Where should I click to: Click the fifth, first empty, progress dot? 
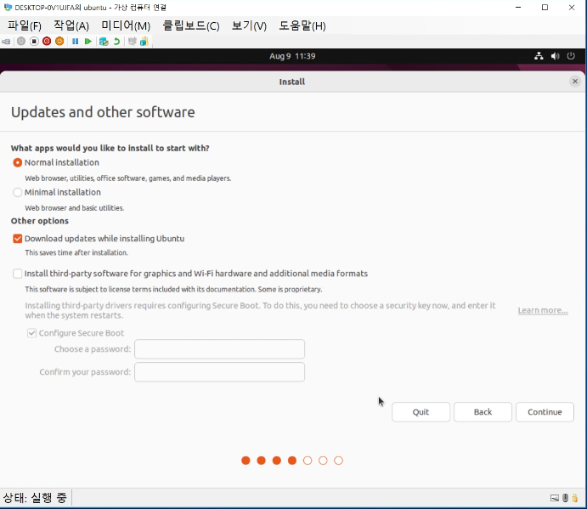coord(308,461)
